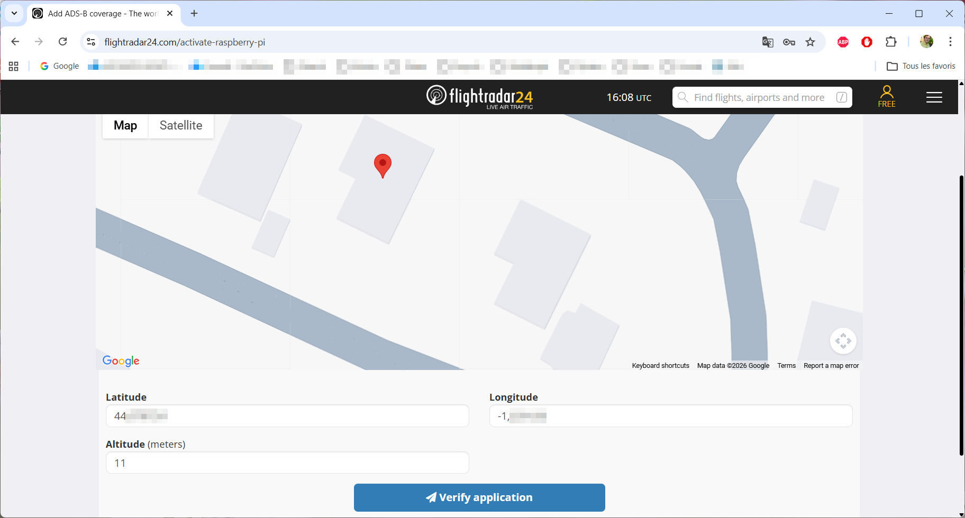Select the Add ADS-B coverage tab
This screenshot has height=518, width=965.
tap(103, 13)
